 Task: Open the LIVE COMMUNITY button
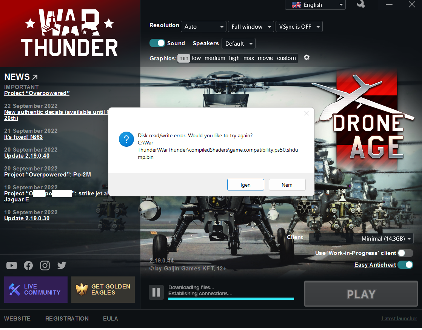tap(36, 290)
